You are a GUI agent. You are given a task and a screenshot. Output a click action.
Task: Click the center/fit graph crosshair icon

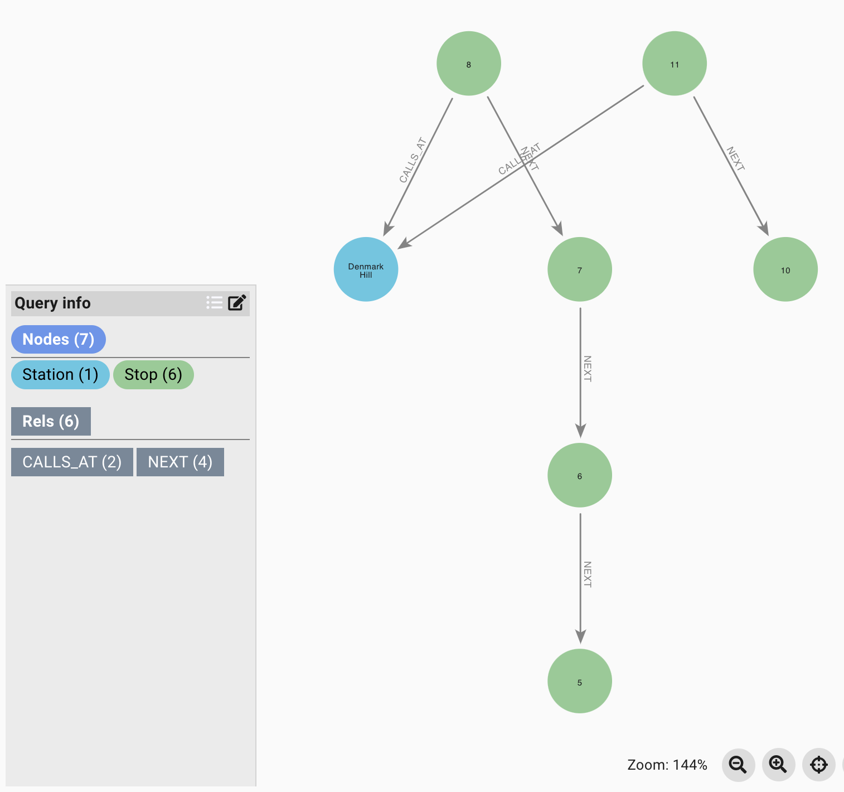click(x=818, y=765)
